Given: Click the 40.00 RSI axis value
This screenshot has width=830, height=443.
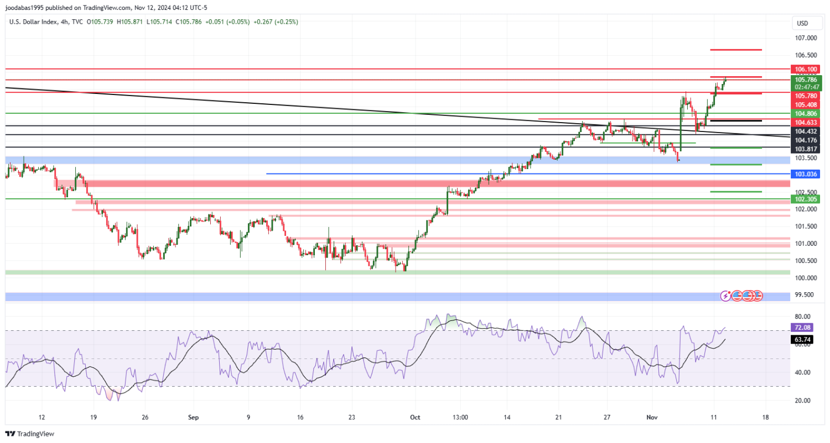Looking at the screenshot, I should [x=803, y=372].
